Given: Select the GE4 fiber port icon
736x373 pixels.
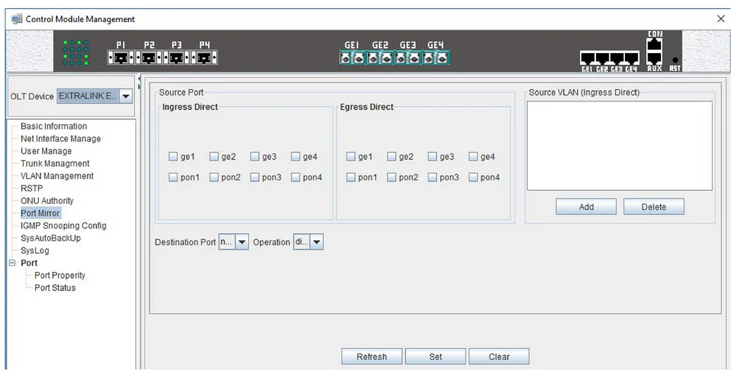Looking at the screenshot, I should (x=436, y=57).
